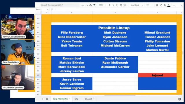Screen dimensions: 185x104
Task: Select the Possible Lineup title cell
Action: click(114, 28)
